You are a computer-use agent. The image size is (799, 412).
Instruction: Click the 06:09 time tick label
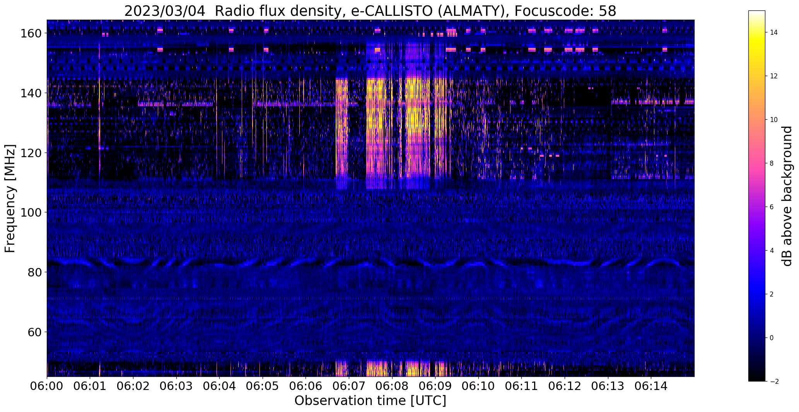tap(435, 387)
